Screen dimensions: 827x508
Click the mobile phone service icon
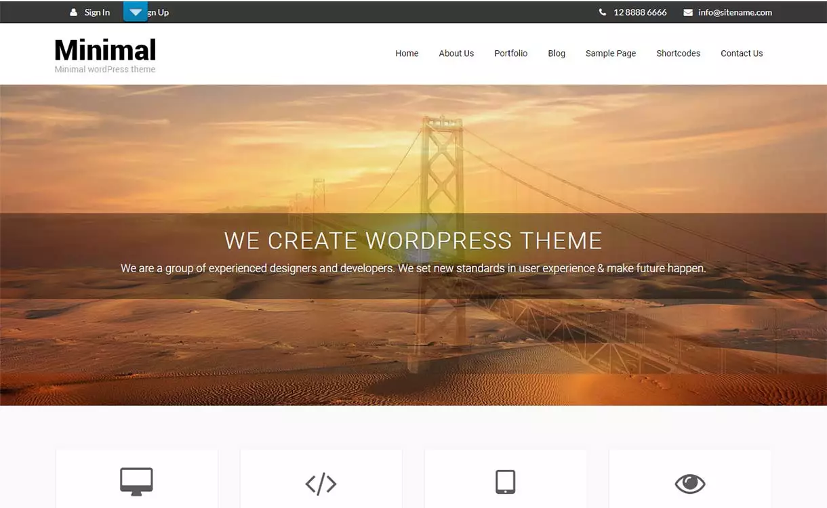pyautogui.click(x=505, y=483)
